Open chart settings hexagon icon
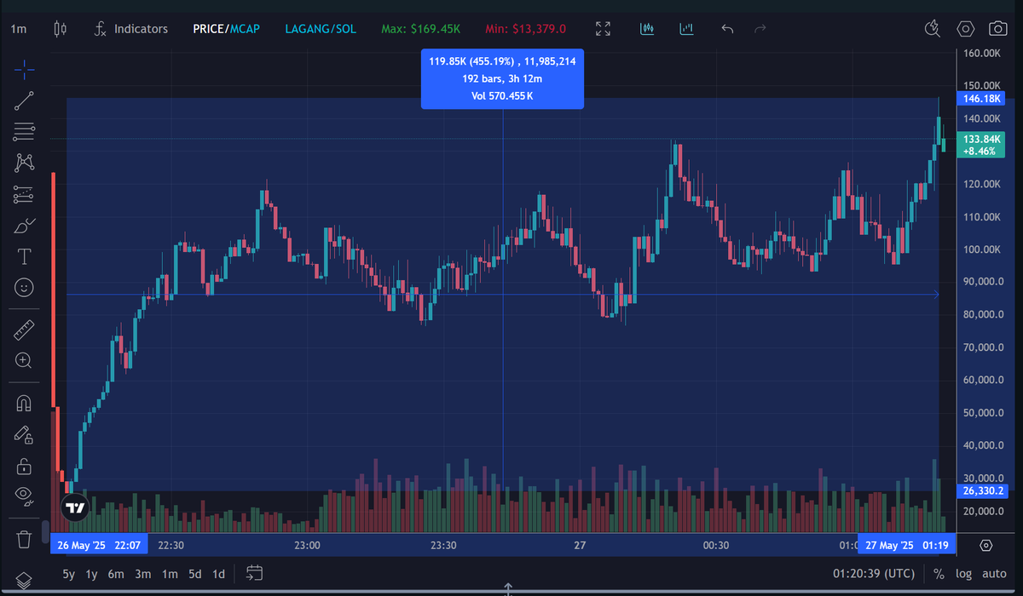This screenshot has height=596, width=1023. (x=965, y=29)
